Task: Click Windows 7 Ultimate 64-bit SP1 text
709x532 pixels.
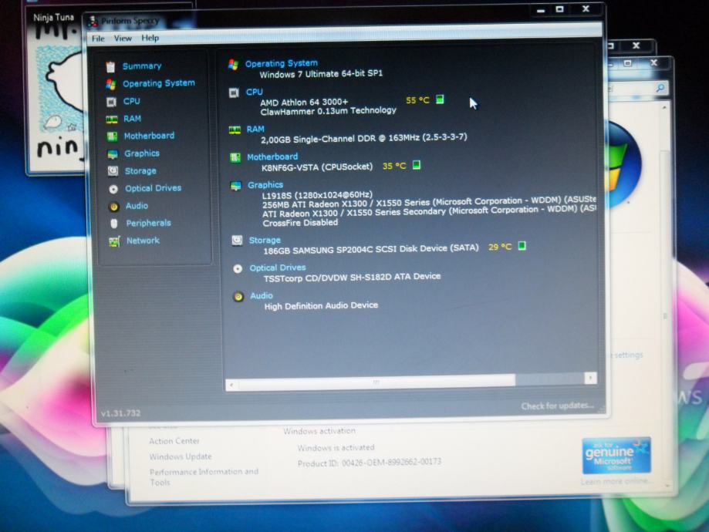Action: [321, 74]
